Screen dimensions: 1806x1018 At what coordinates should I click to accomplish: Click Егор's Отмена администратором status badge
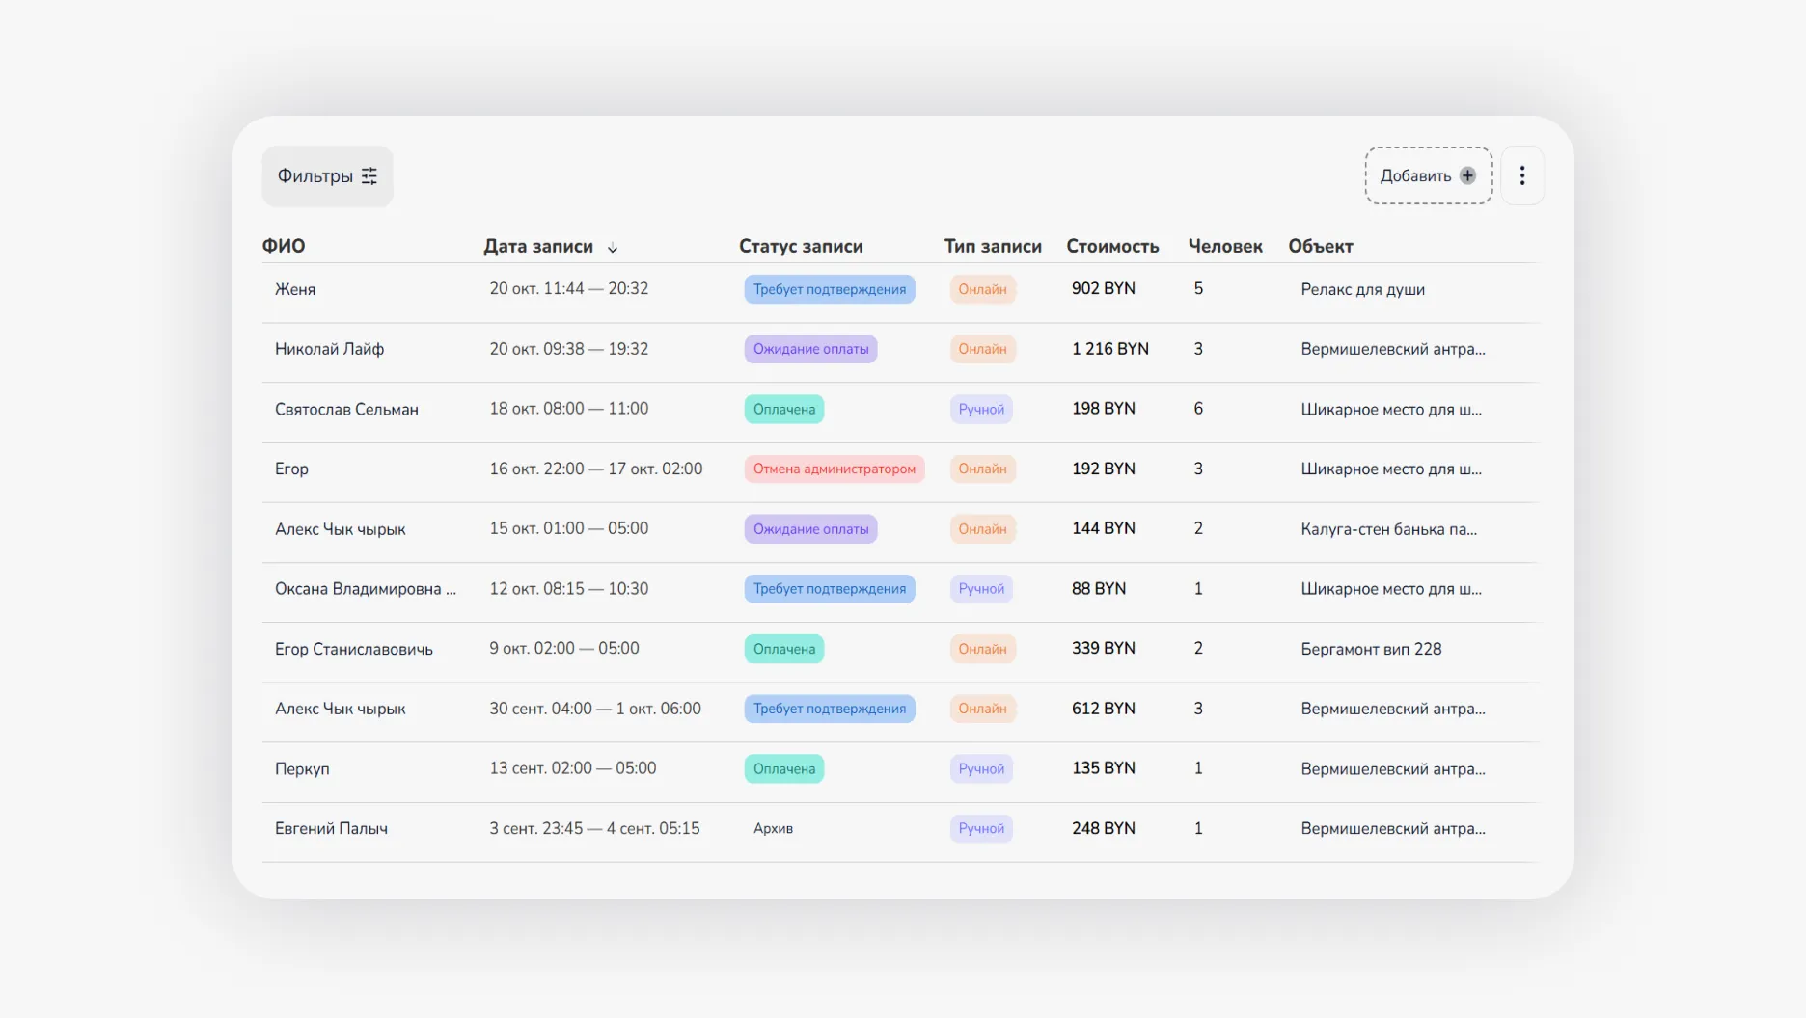tap(834, 469)
